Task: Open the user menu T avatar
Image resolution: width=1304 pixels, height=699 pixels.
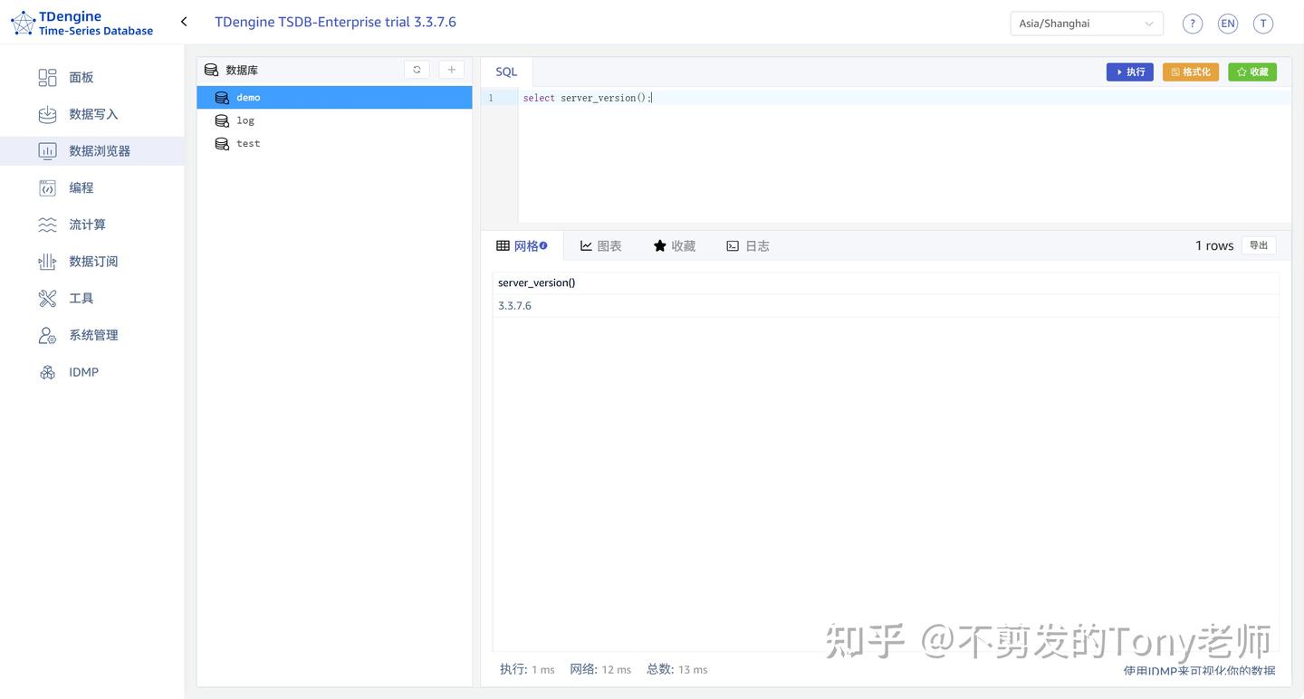Action: (x=1263, y=24)
